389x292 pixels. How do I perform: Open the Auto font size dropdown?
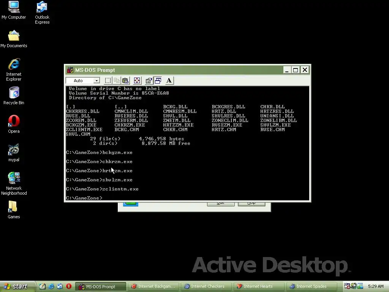coord(96,81)
